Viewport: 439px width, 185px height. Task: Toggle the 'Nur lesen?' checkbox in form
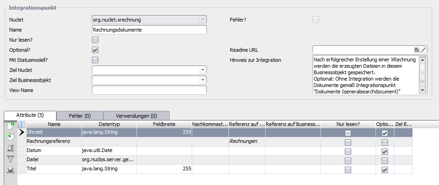point(95,40)
